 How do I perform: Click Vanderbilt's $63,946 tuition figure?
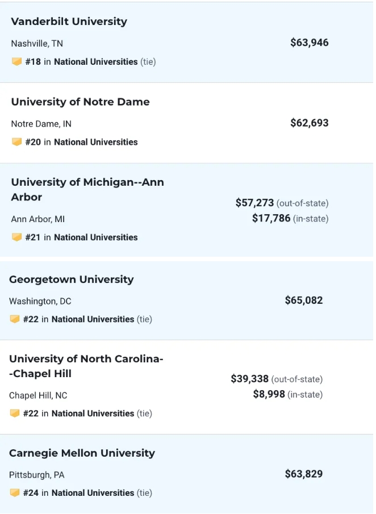(309, 43)
